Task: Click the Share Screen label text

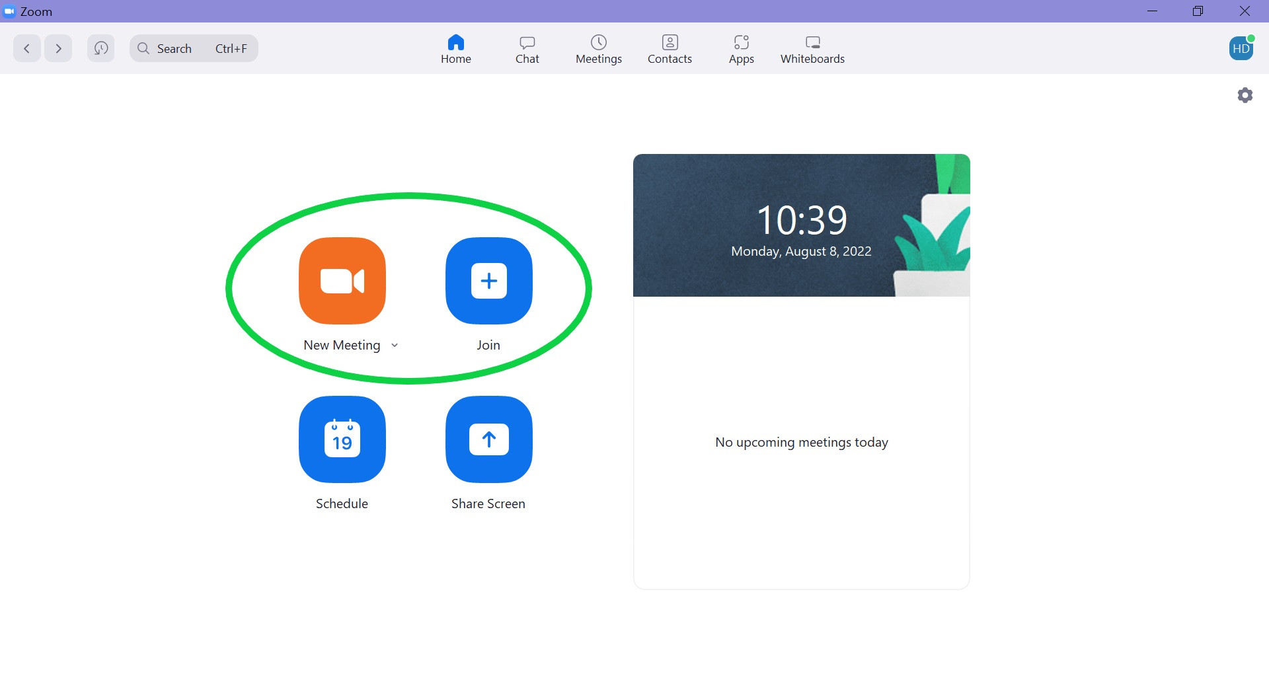Action: tap(488, 504)
